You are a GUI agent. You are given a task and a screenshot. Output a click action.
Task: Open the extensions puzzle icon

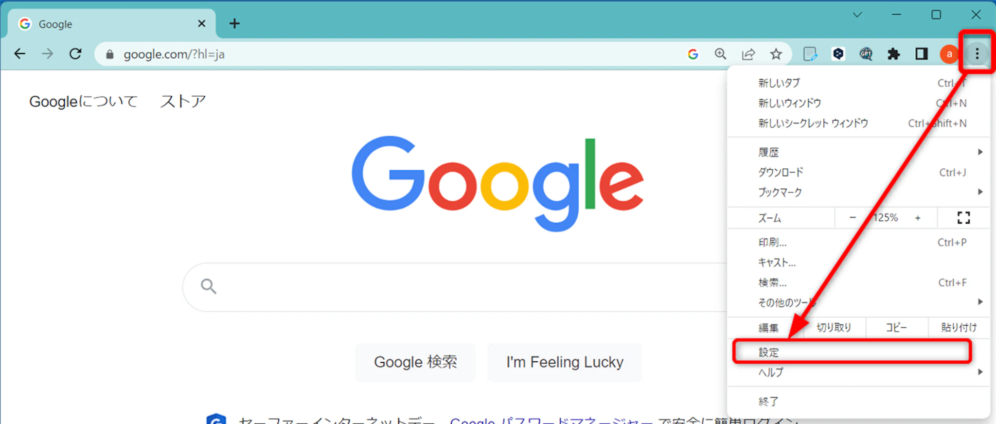pyautogui.click(x=893, y=54)
